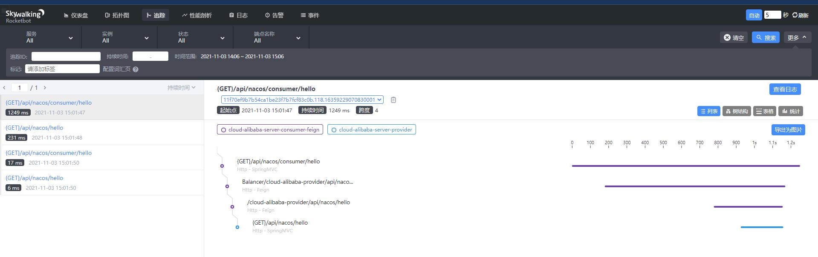This screenshot has width=818, height=257.
Task: Go to previous trace list page
Action: click(4, 88)
